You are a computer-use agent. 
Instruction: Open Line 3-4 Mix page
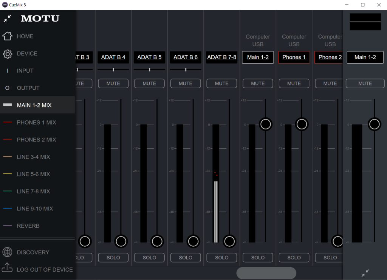[33, 157]
